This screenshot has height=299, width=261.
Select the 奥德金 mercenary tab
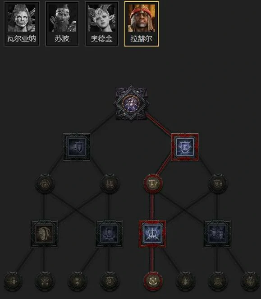102,23
